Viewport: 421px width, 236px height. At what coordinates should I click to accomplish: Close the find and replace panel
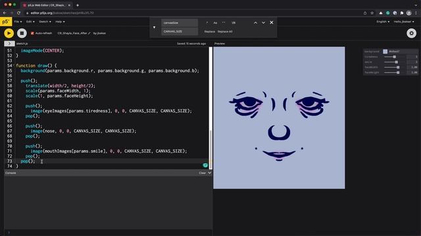click(x=272, y=22)
